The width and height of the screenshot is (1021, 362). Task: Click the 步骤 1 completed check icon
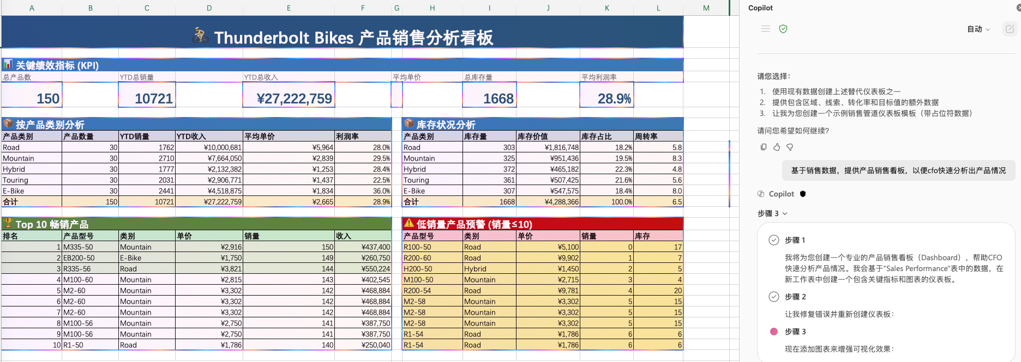tap(773, 240)
